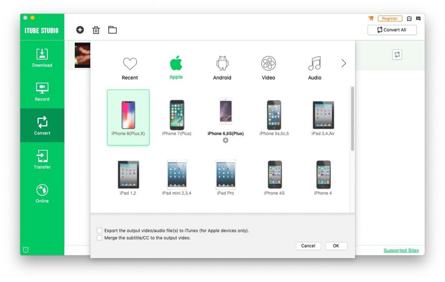Image resolution: width=445 pixels, height=282 pixels.
Task: Enable export to iTunes checkbox
Action: pos(100,230)
